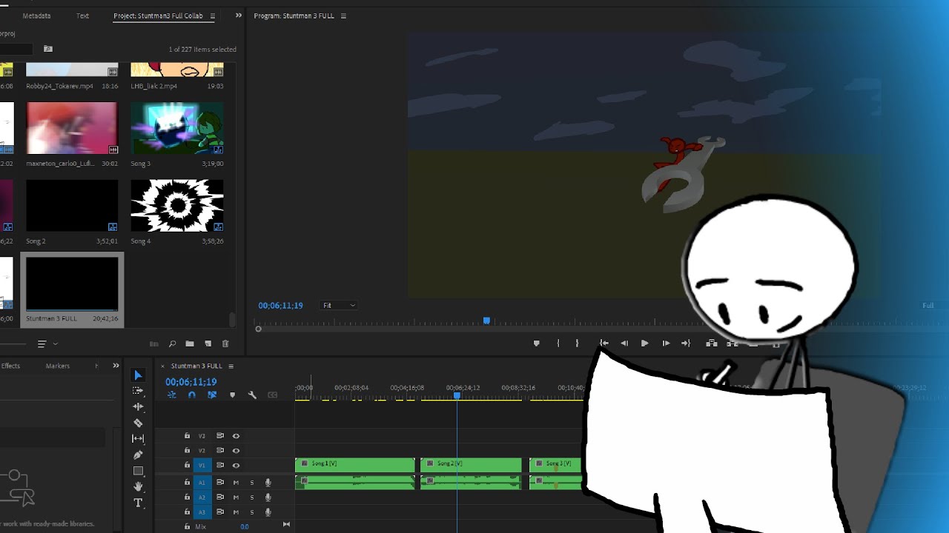
Task: Step back one frame
Action: click(624, 343)
